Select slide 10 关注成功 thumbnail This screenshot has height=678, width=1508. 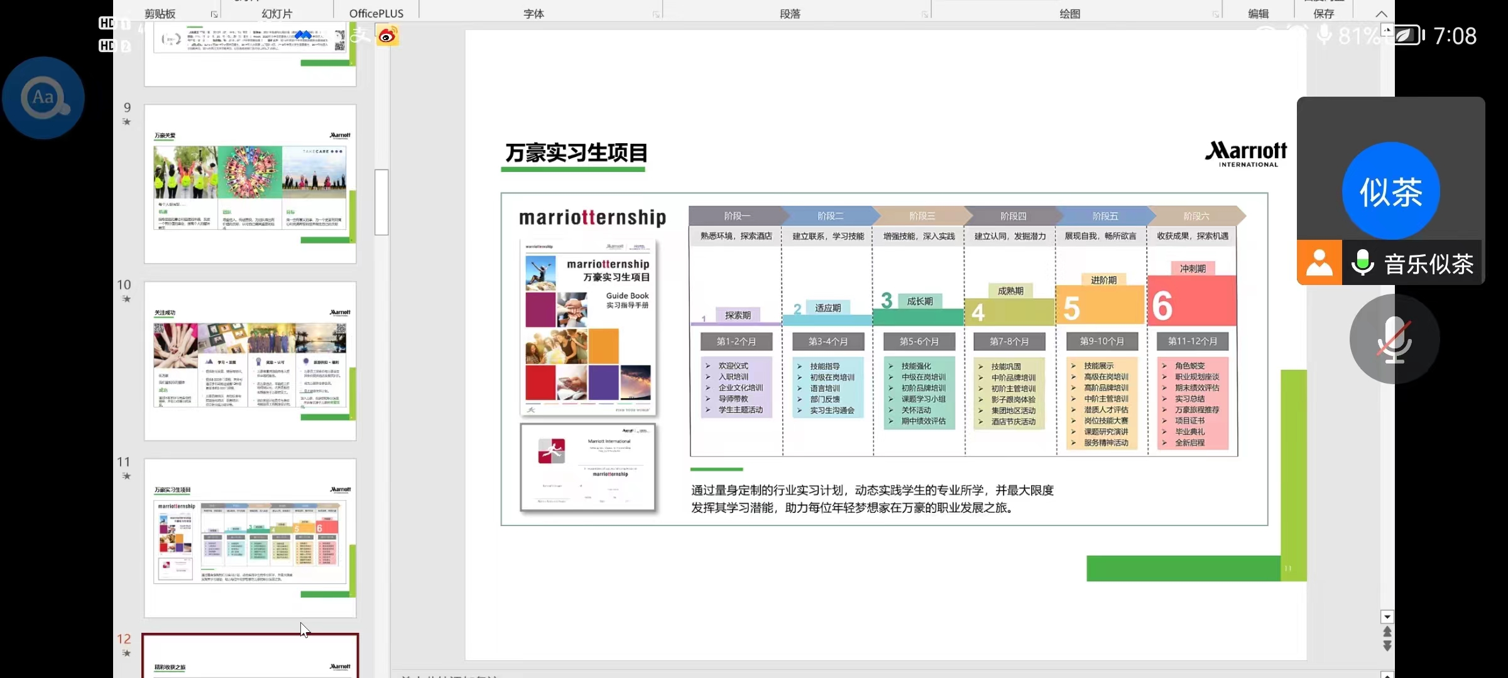(x=250, y=361)
